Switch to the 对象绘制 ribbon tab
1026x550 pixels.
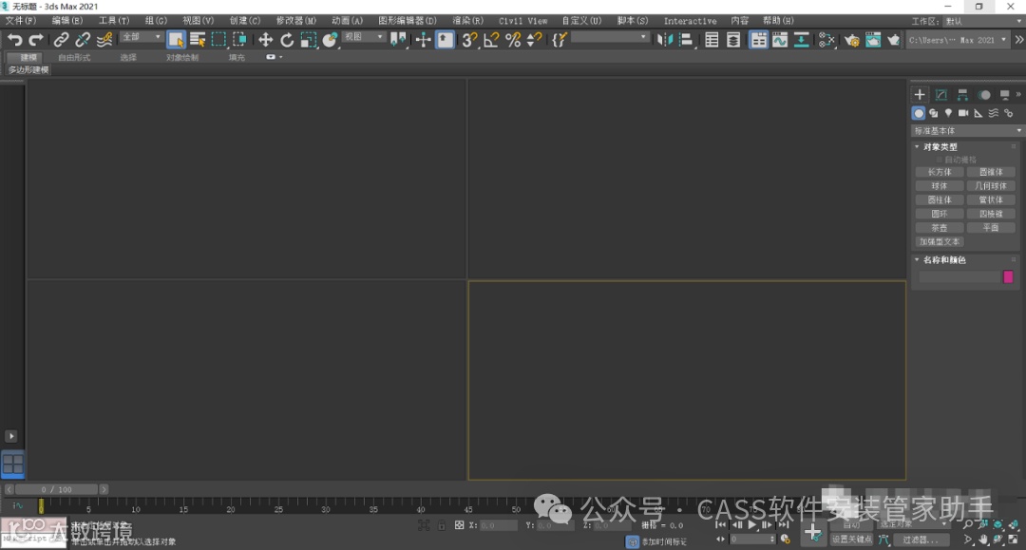click(181, 58)
